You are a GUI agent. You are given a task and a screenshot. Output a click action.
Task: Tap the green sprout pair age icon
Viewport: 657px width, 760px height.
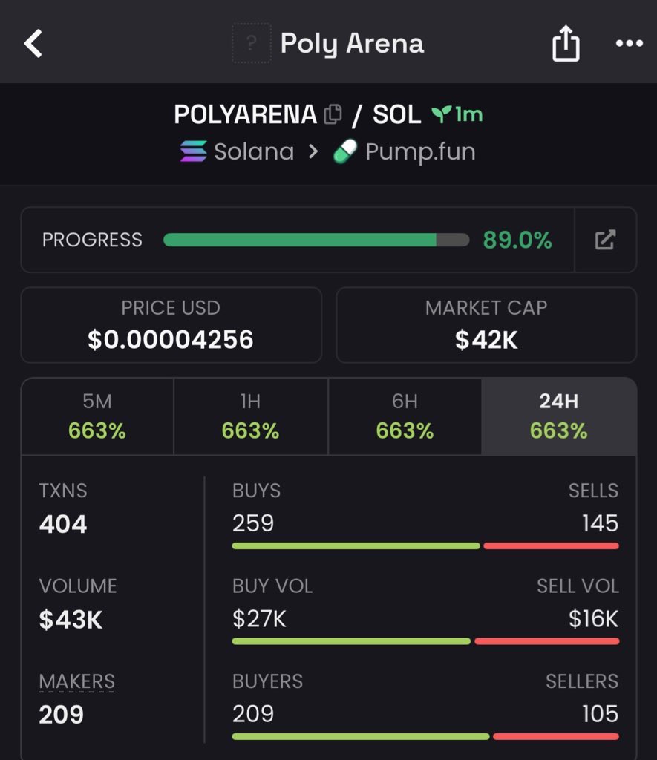point(442,114)
